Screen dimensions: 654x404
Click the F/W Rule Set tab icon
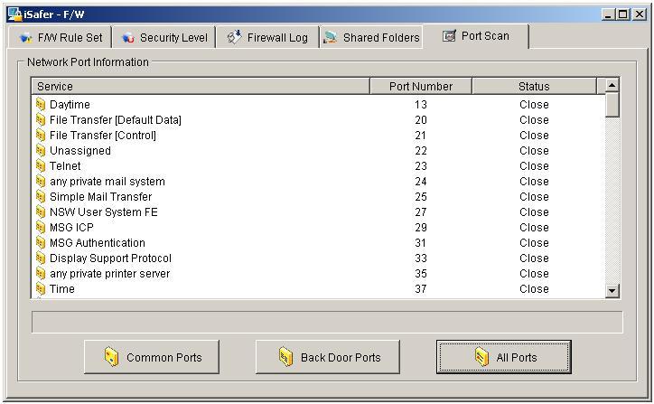click(x=25, y=38)
